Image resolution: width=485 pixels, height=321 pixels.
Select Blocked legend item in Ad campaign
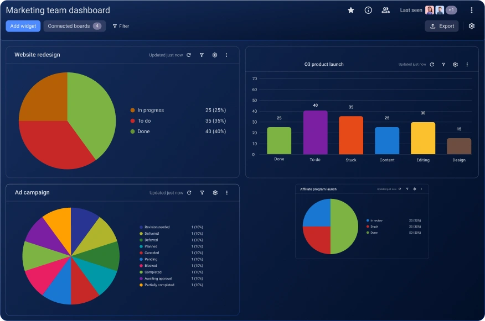coord(171,266)
